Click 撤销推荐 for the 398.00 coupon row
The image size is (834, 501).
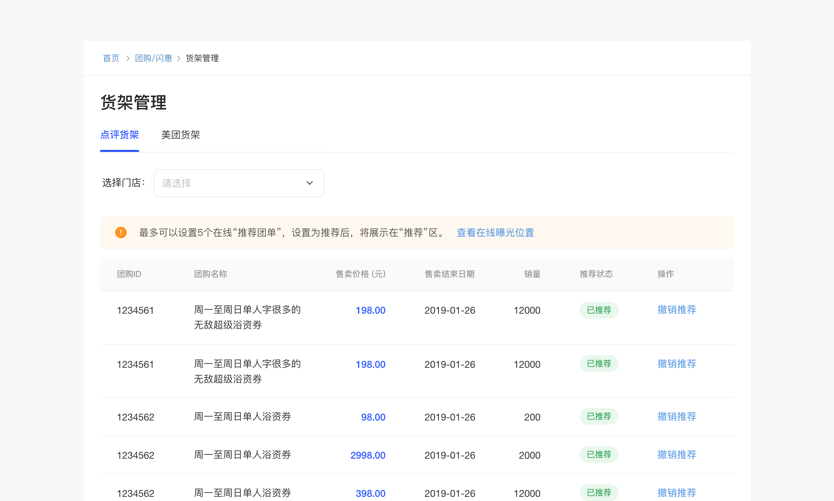(677, 493)
